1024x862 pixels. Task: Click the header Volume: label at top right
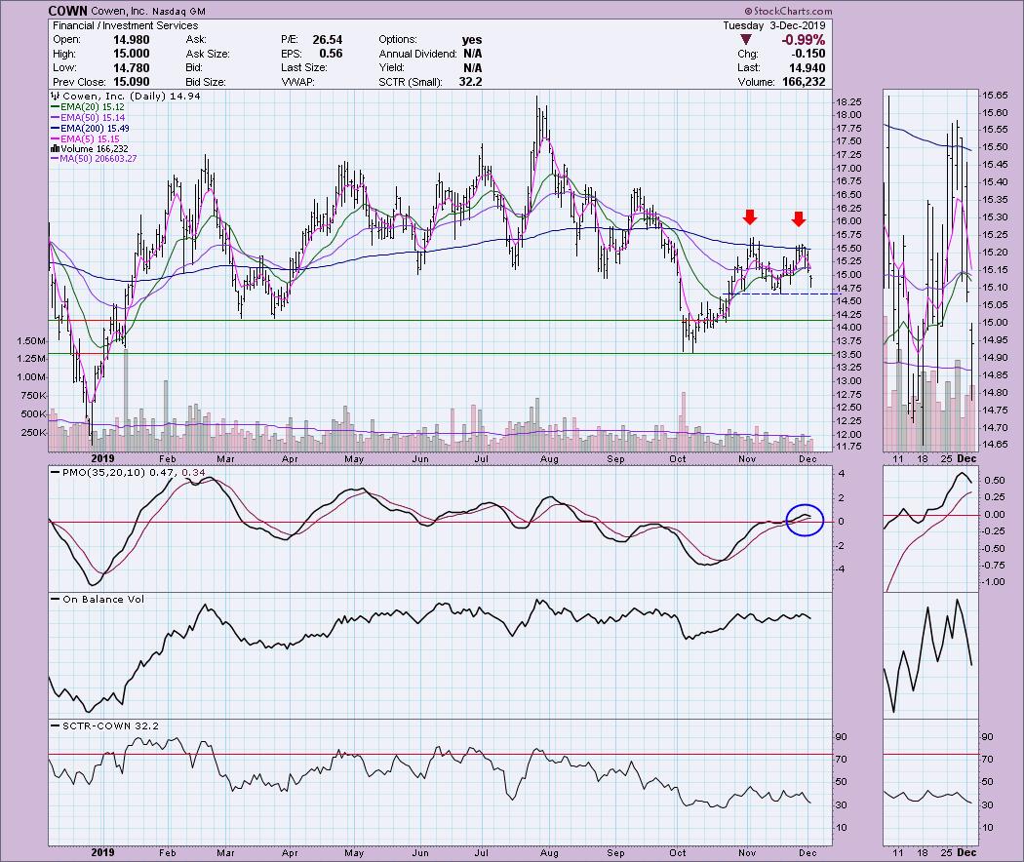[x=756, y=82]
